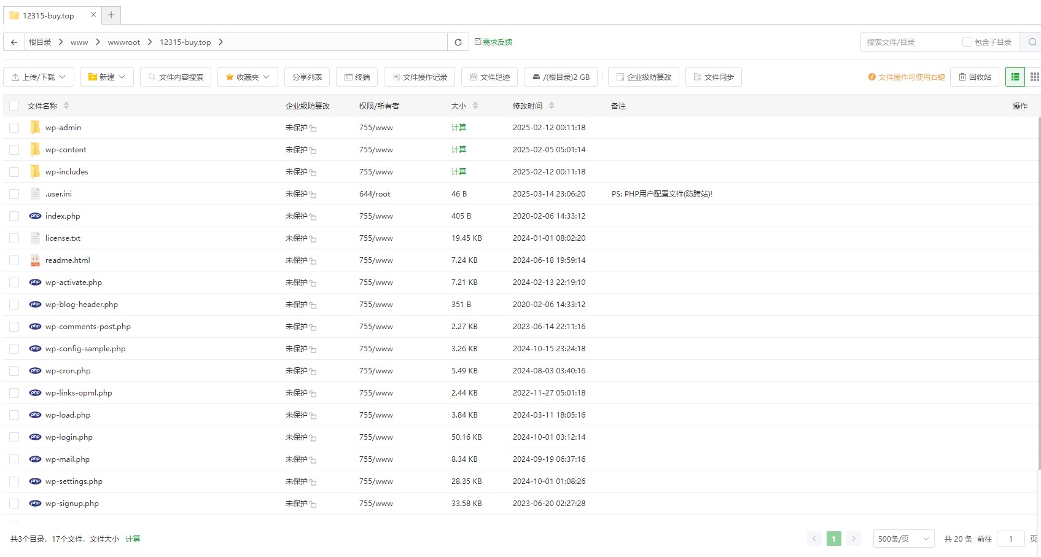Check the wp-admin row checkbox
The width and height of the screenshot is (1041, 557).
pyautogui.click(x=14, y=128)
